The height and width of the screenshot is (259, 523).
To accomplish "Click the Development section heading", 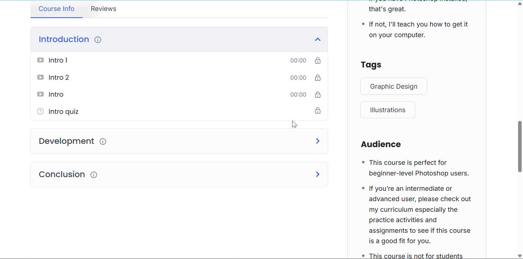I will tap(66, 141).
